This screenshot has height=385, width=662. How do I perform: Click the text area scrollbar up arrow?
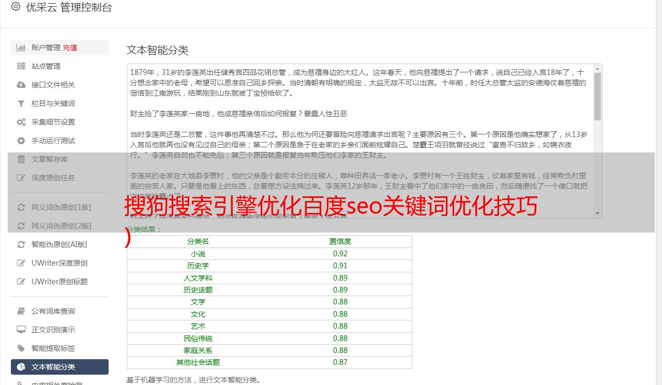[x=597, y=68]
